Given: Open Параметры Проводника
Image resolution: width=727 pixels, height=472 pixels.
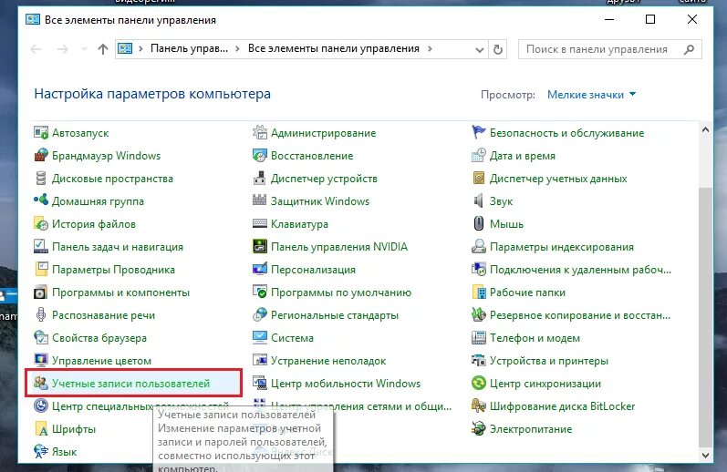Looking at the screenshot, I should 113,270.
